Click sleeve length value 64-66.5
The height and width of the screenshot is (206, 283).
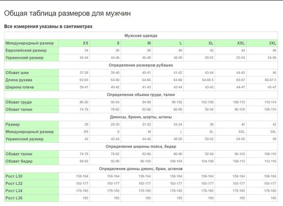click(x=208, y=80)
